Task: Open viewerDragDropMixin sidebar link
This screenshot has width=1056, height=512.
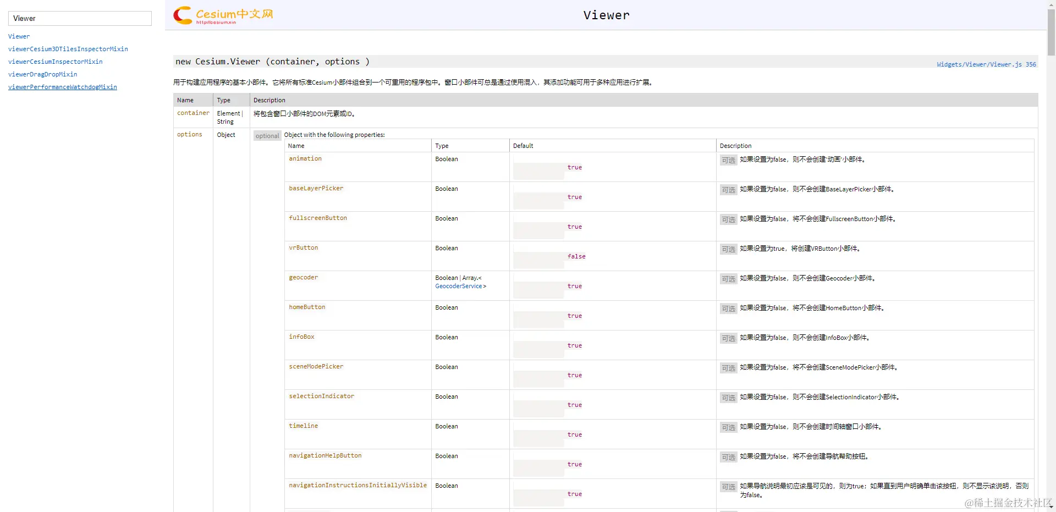Action: [x=43, y=74]
